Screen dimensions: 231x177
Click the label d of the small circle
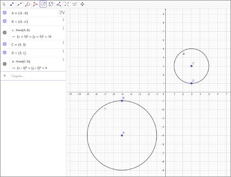[x=183, y=54]
